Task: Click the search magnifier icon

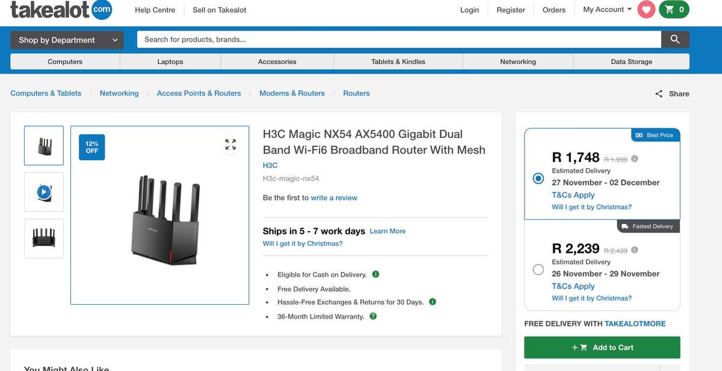Action: (674, 39)
